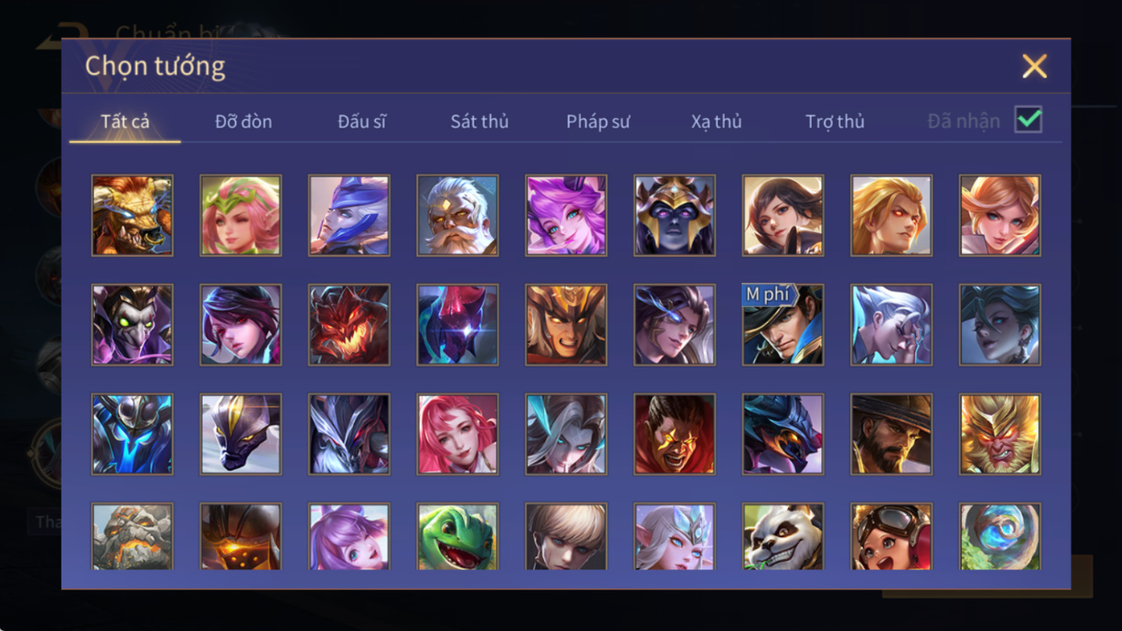The width and height of the screenshot is (1122, 631).
Task: Choose the white-bearded old man hero
Action: click(457, 215)
